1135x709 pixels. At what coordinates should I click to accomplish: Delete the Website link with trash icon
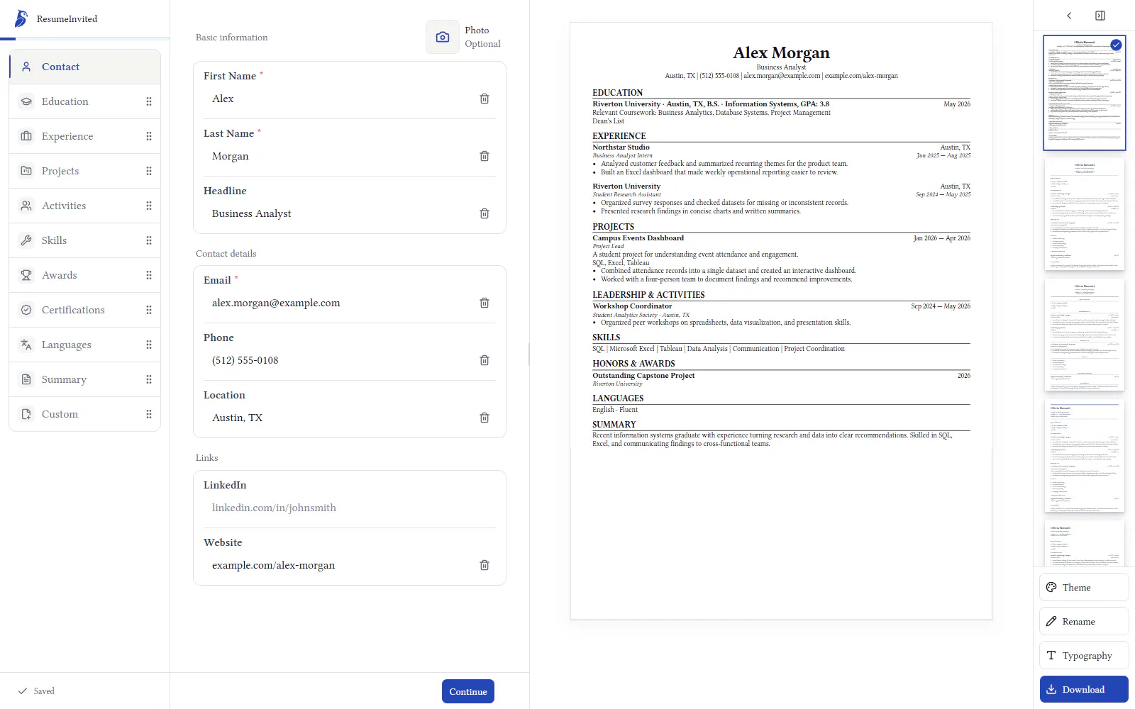[485, 565]
